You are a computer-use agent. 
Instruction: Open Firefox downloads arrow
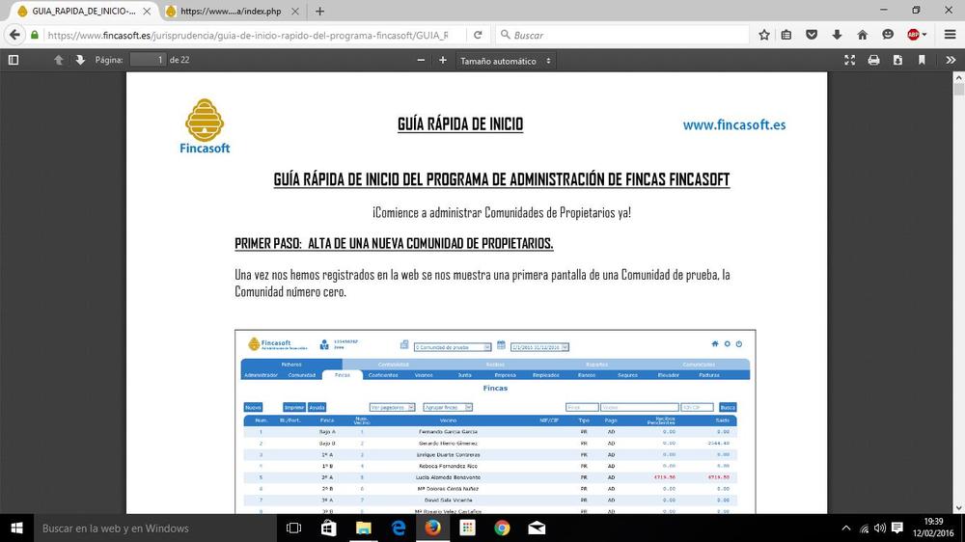tap(837, 35)
